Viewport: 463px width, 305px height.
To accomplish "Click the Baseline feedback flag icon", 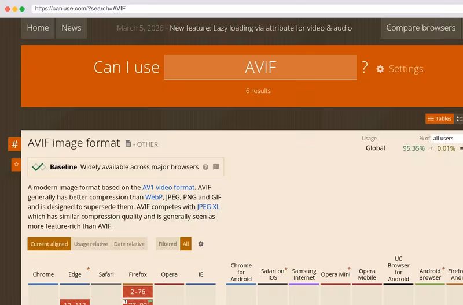I will pyautogui.click(x=216, y=167).
